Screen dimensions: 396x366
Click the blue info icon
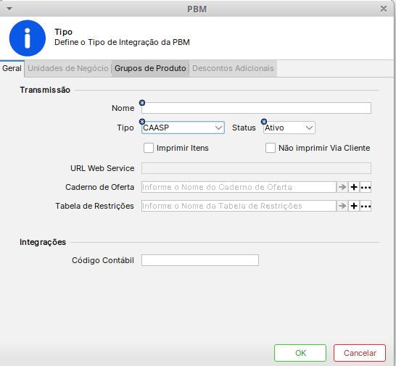(28, 38)
